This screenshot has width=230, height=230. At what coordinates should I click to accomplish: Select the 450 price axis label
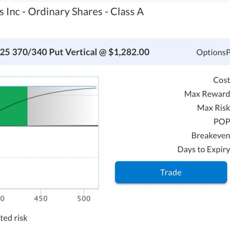pos(41,199)
